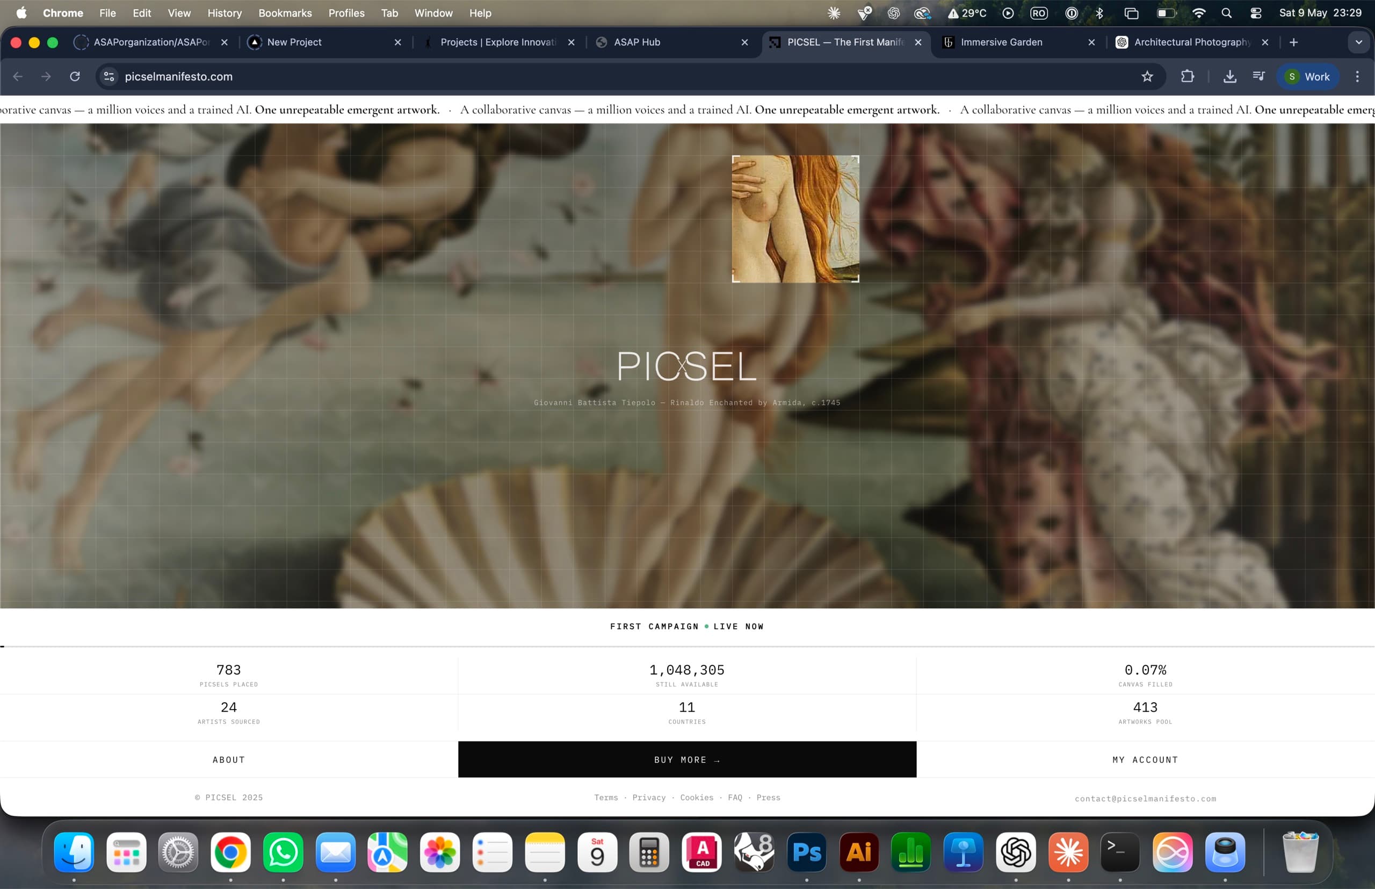Open the Chrome extensions puzzle icon
This screenshot has height=889, width=1375.
point(1188,76)
